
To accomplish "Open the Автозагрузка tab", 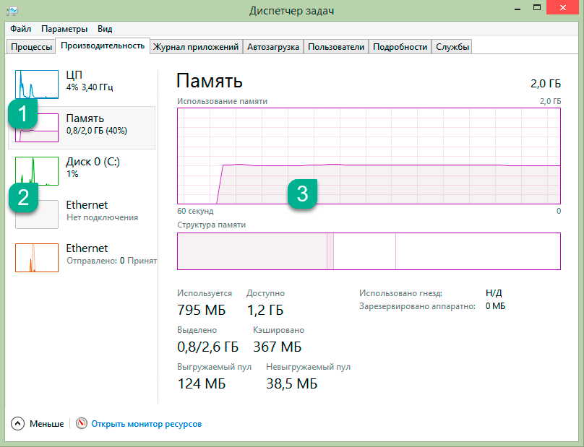I will tap(273, 47).
